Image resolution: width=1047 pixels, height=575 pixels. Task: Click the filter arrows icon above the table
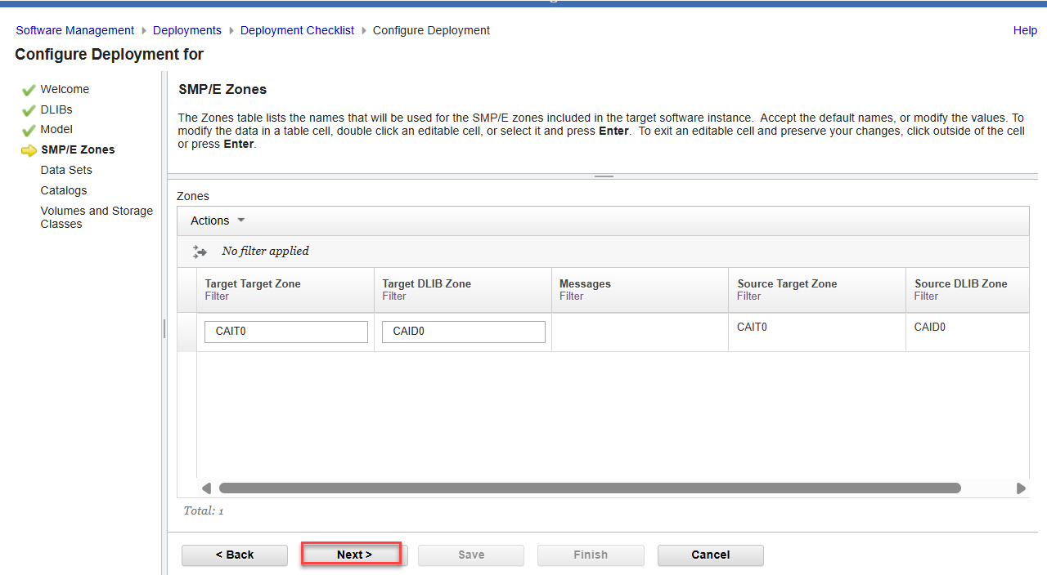(200, 252)
